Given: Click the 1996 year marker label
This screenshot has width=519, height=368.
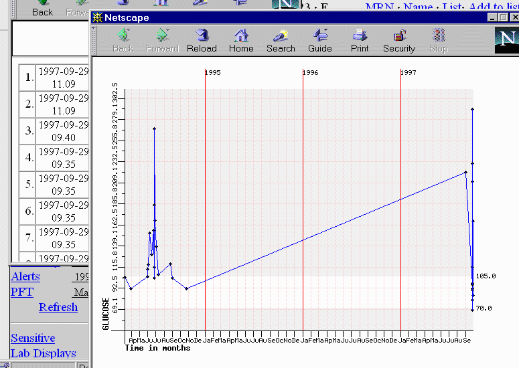Looking at the screenshot, I should [x=311, y=72].
